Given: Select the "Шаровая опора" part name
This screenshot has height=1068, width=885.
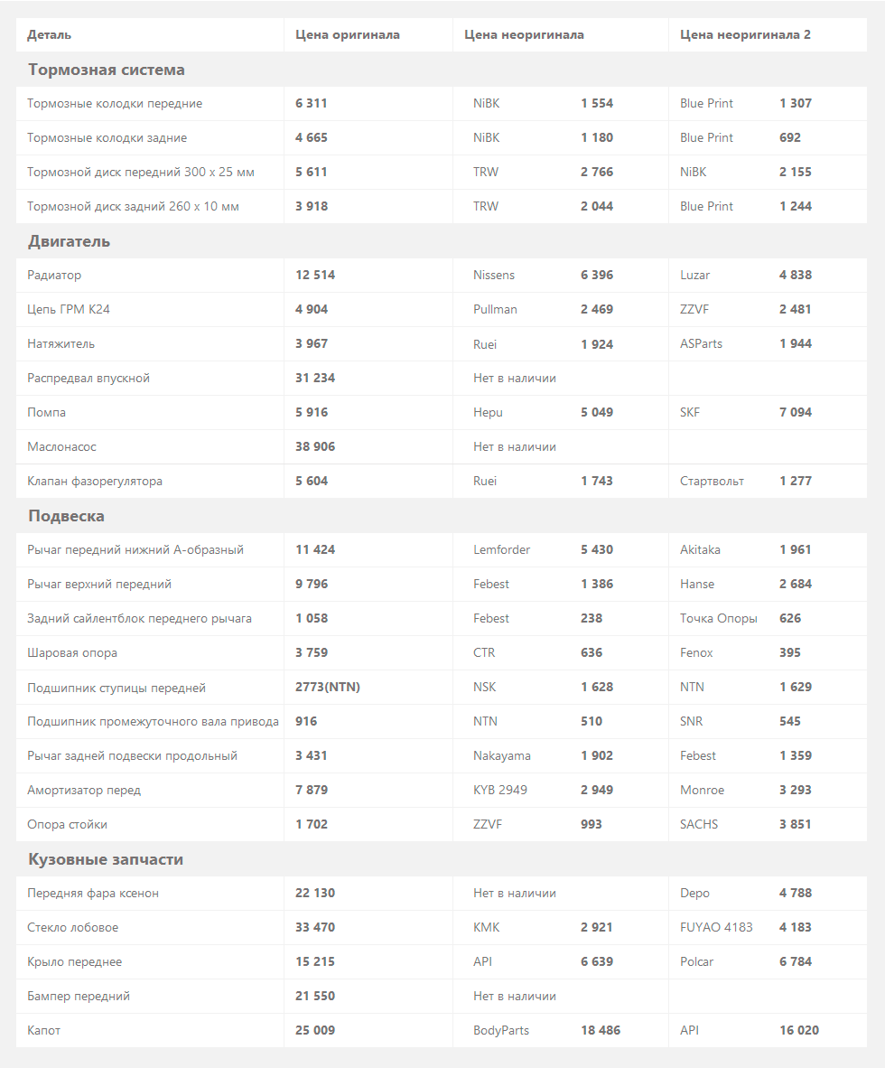Looking at the screenshot, I should click(x=72, y=653).
